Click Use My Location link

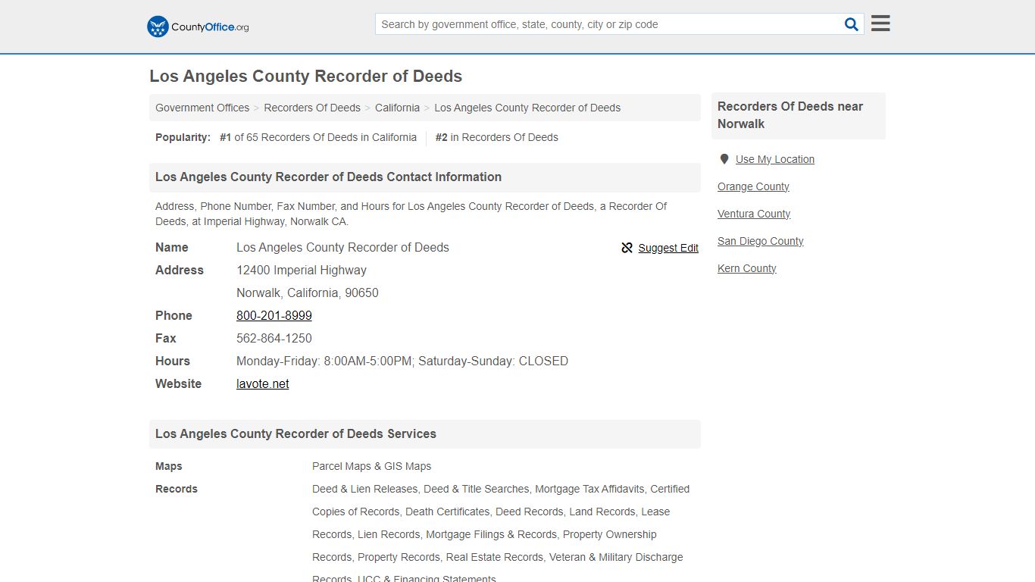tap(775, 159)
